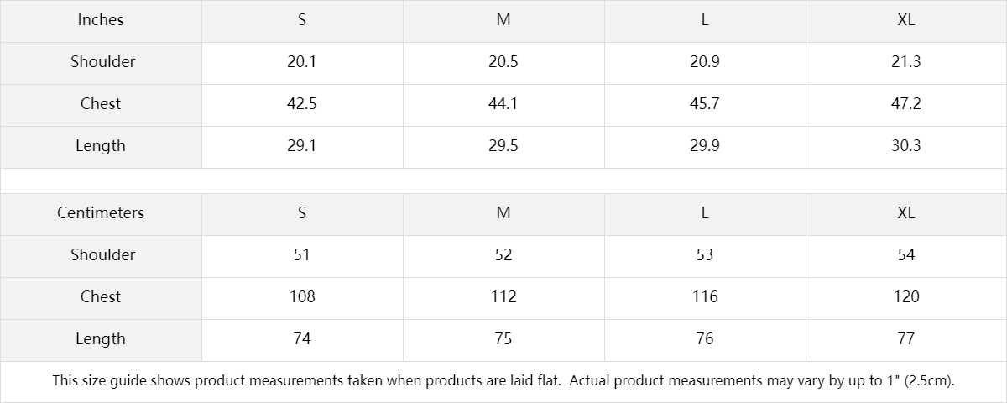Select the XL column header in Inches table
The width and height of the screenshot is (1007, 403).
(905, 20)
